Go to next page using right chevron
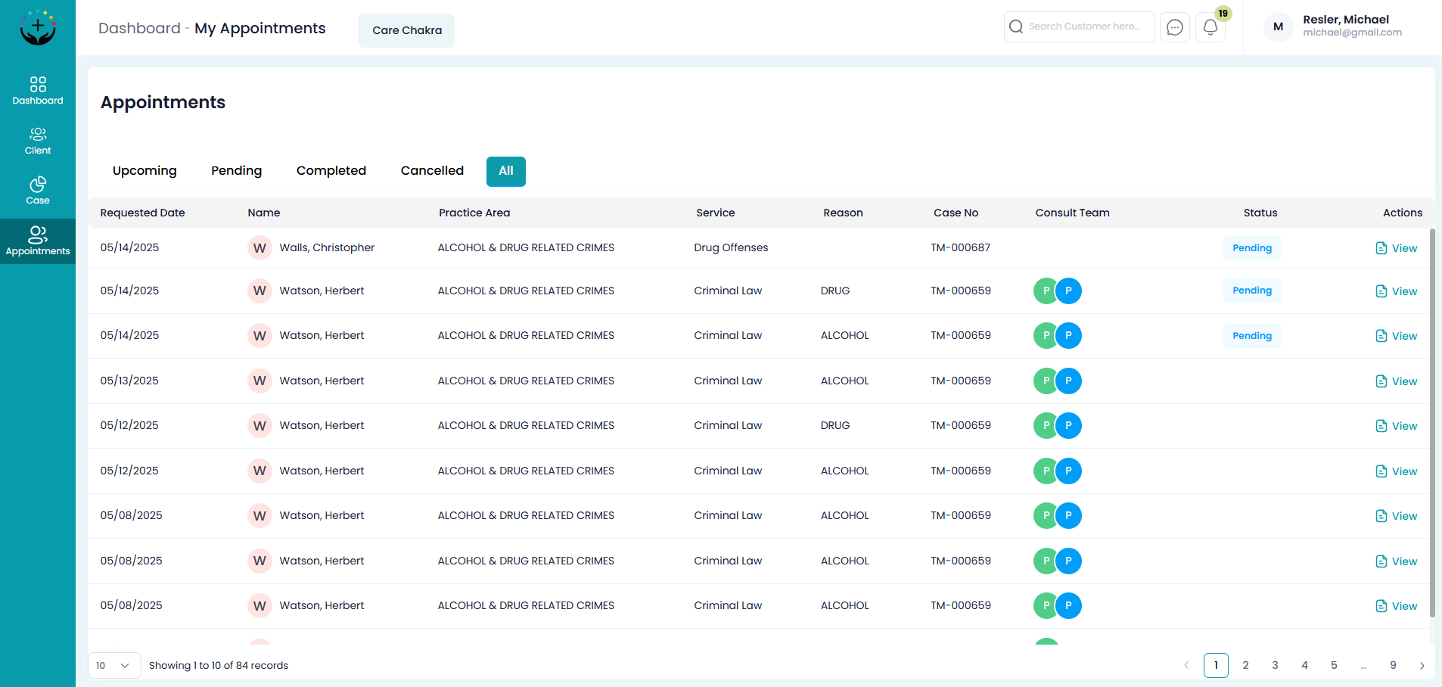 1422,666
